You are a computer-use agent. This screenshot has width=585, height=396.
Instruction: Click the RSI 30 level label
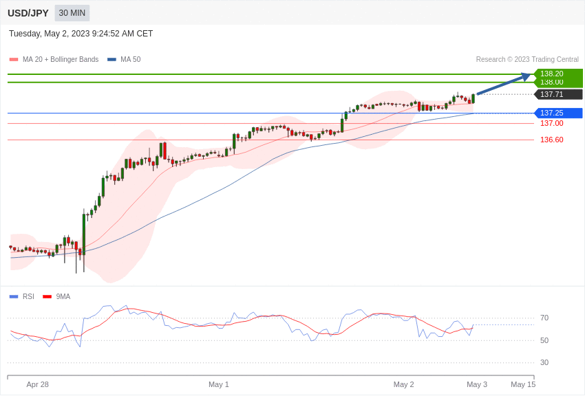(544, 363)
